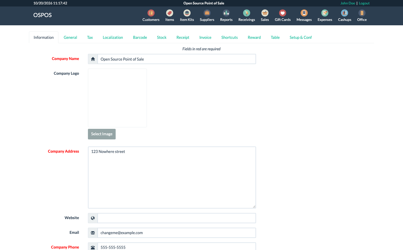Open the Reports module icon
Viewport: 403px width, 250px height.
point(226,13)
